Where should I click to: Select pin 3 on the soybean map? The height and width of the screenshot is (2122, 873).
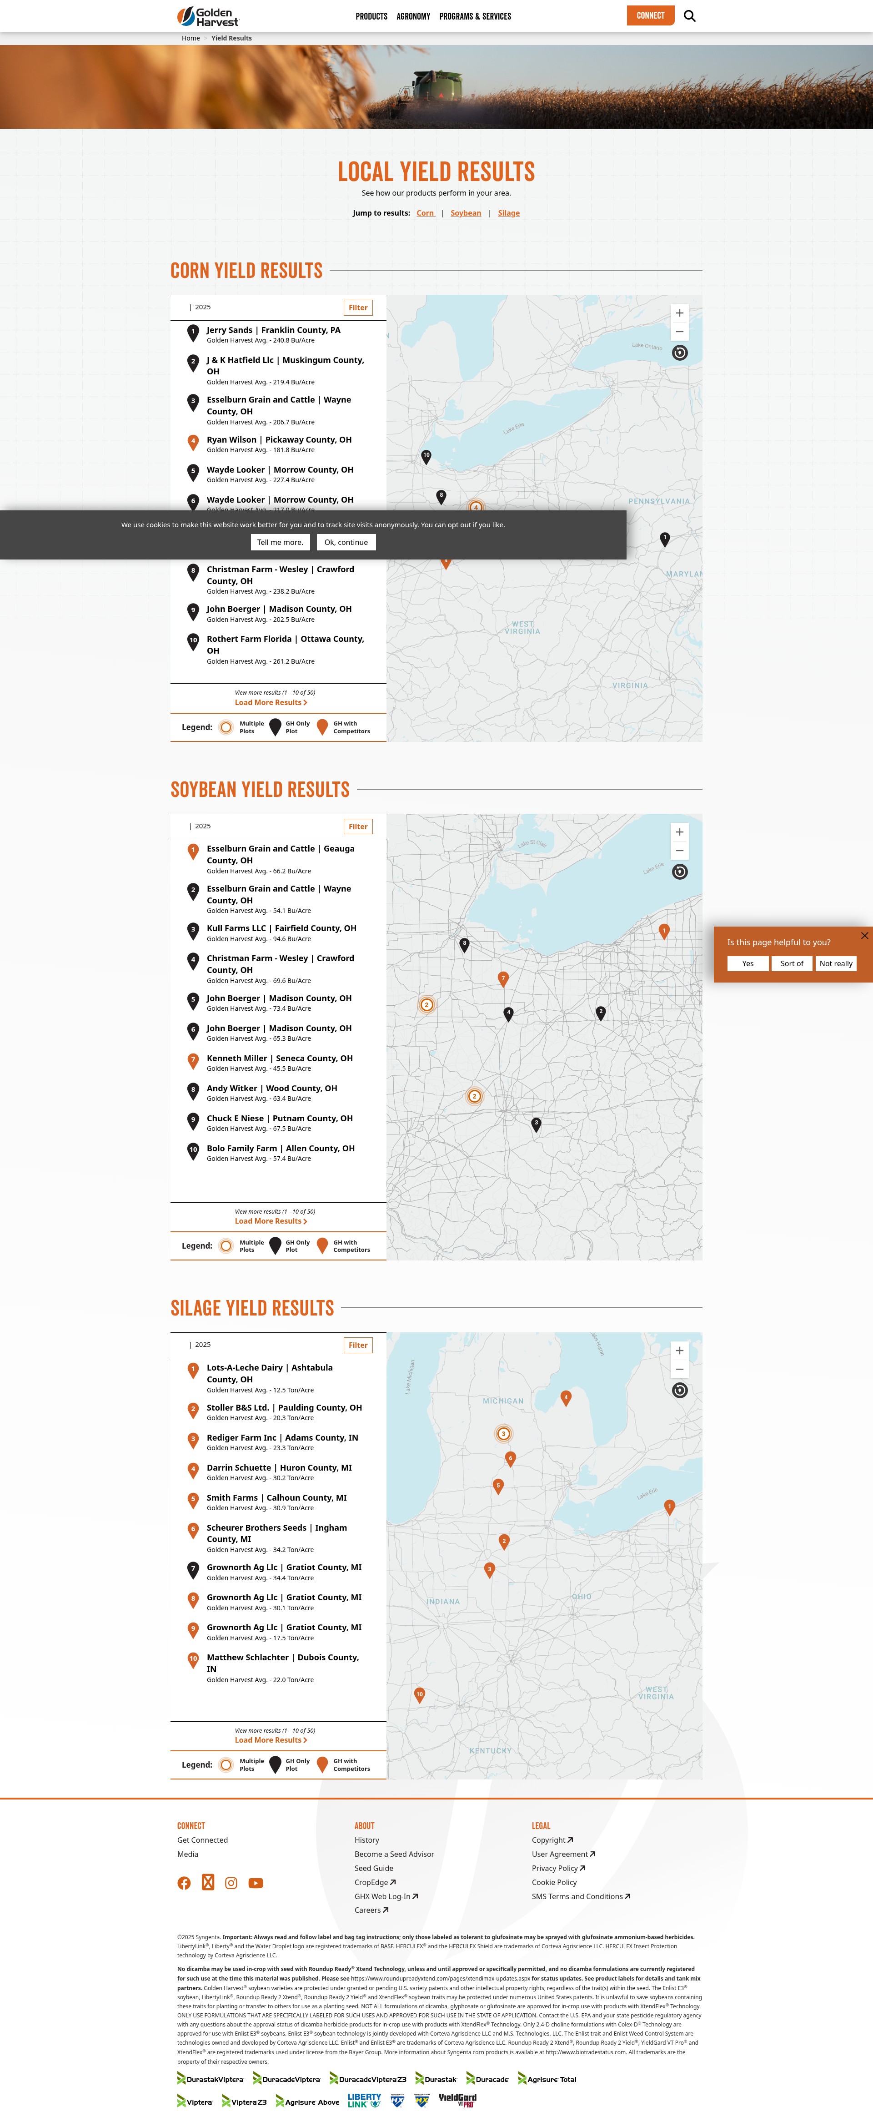[536, 1124]
